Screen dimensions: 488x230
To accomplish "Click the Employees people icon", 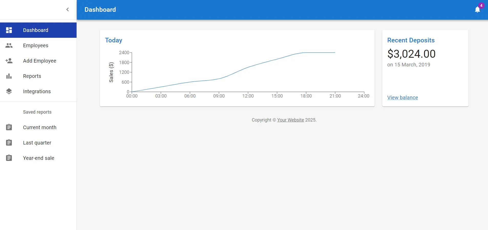I will [9, 45].
